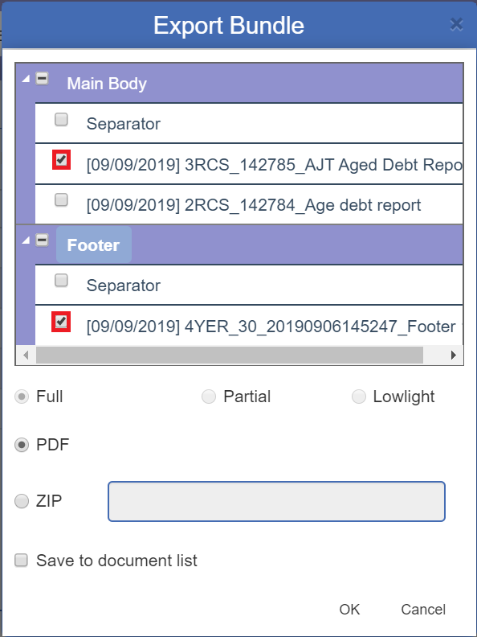Collapse the Footer tree section
Image resolution: width=477 pixels, height=637 pixels.
coord(26,241)
